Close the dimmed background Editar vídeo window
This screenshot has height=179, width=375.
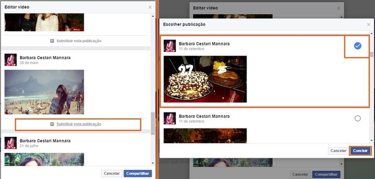tap(338, 8)
